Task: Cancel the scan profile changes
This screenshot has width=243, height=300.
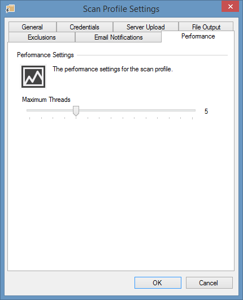Action: tap(209, 282)
